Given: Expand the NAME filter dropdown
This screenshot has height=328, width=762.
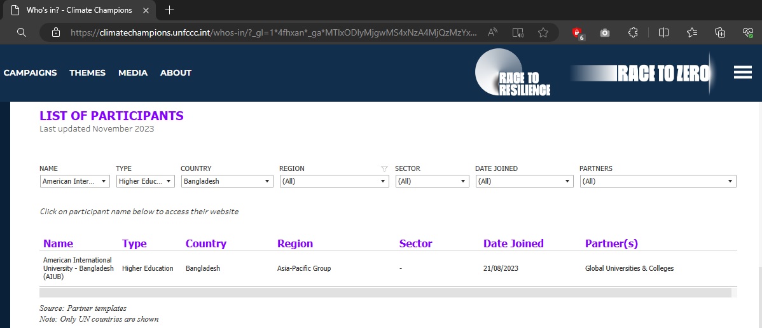Looking at the screenshot, I should (75, 181).
